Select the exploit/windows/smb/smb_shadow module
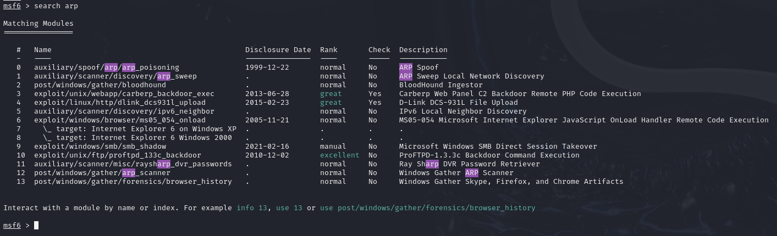 coord(100,147)
